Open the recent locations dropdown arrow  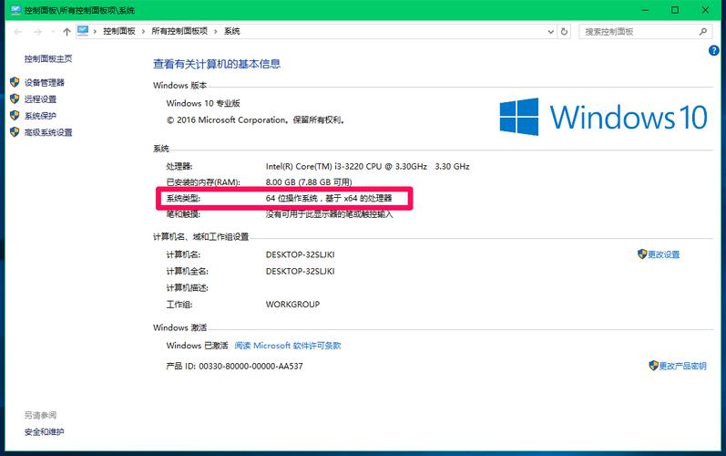(53, 32)
